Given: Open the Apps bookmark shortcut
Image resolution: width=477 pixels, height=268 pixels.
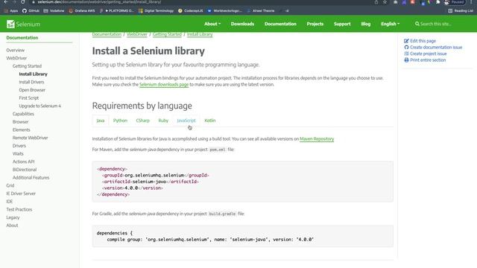Looking at the screenshot, I should [11, 10].
